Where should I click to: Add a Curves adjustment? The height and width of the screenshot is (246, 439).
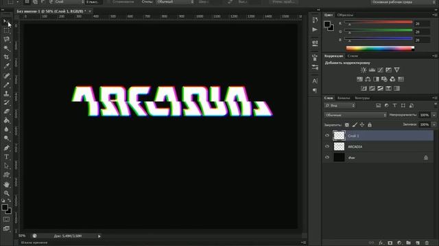(380, 70)
